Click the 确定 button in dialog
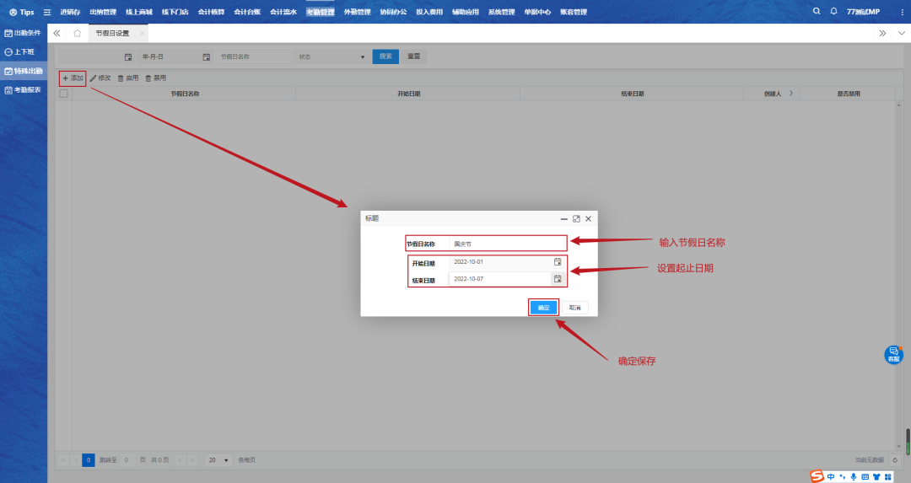This screenshot has height=483, width=911. (x=543, y=308)
